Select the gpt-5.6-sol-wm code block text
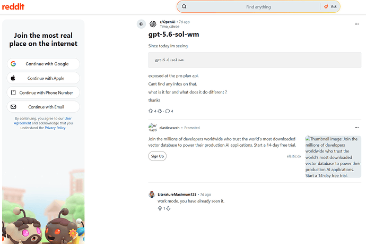 coord(169,60)
